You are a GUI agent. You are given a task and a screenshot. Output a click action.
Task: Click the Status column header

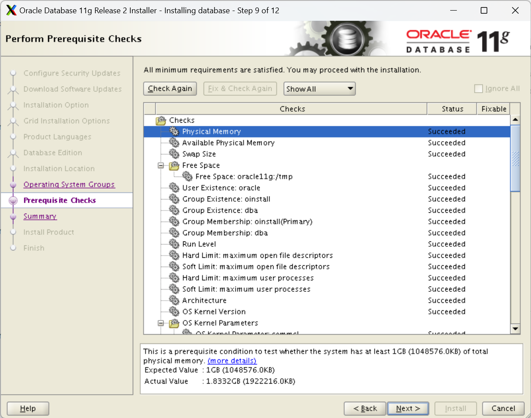[452, 109]
